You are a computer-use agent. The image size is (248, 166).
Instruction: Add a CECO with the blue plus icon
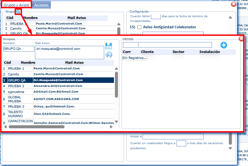224,45
